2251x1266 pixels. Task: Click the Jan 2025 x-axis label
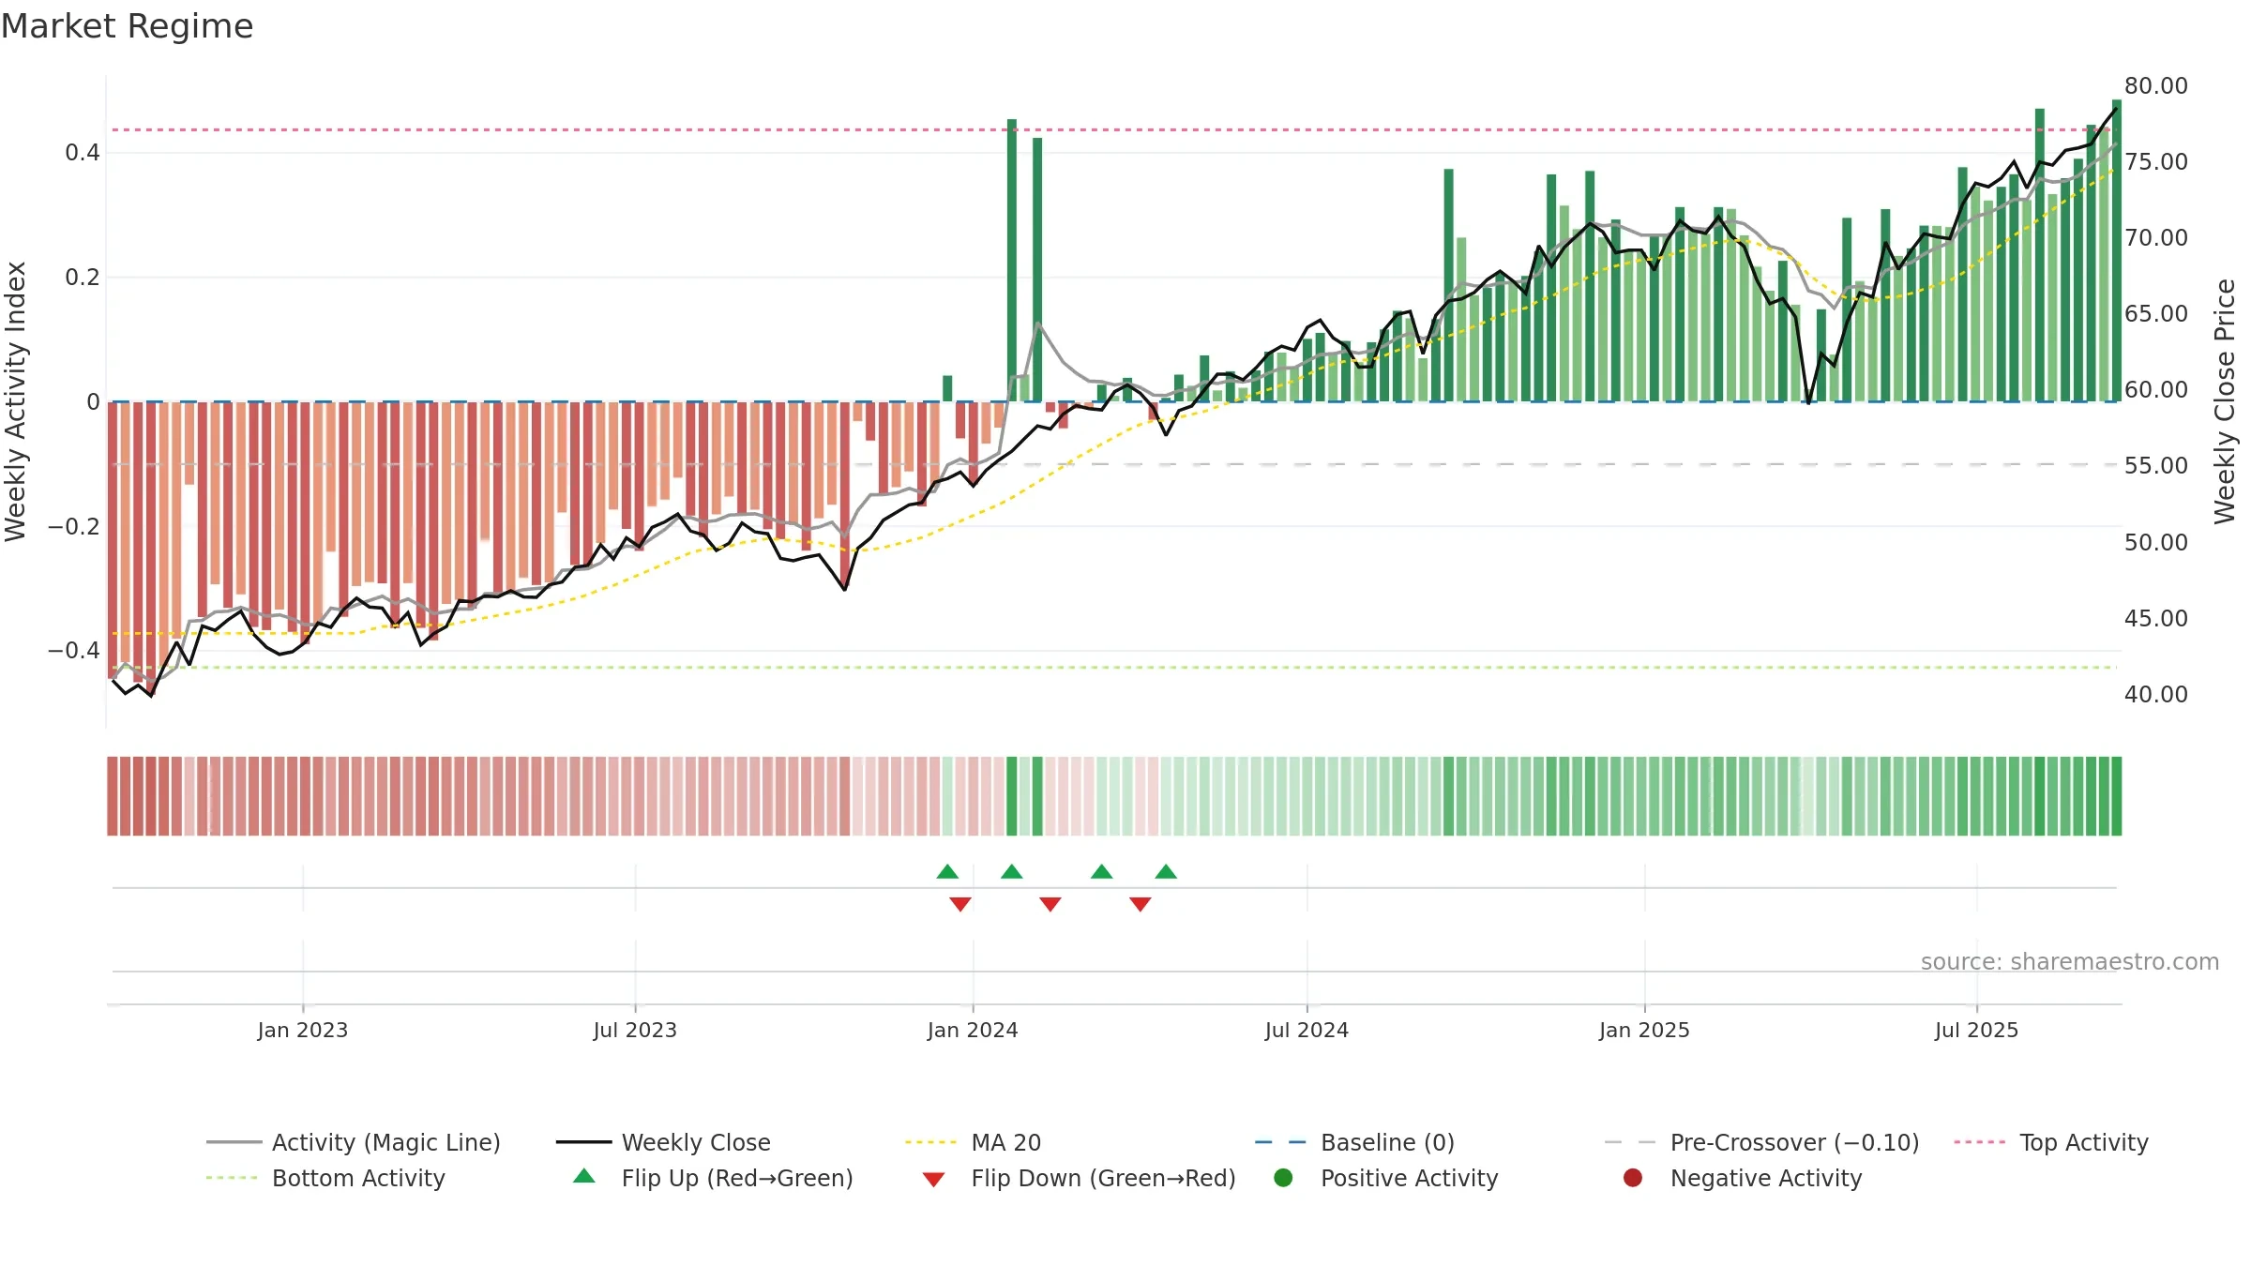pyautogui.click(x=1644, y=1030)
